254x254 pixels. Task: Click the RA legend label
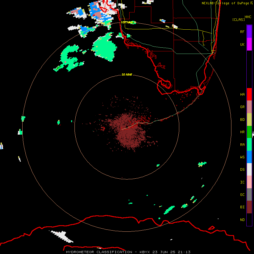[x=242, y=144]
